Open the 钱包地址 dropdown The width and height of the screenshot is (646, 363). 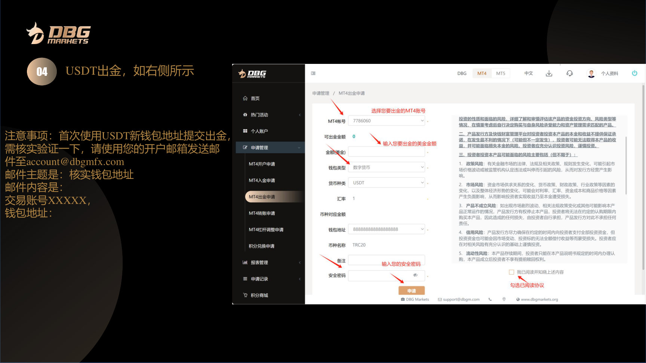point(387,229)
